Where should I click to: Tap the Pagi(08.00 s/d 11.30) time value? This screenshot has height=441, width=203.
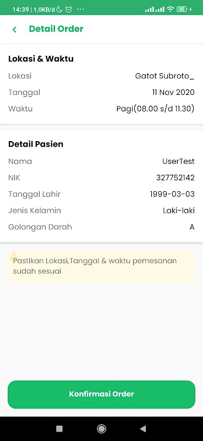click(x=155, y=109)
